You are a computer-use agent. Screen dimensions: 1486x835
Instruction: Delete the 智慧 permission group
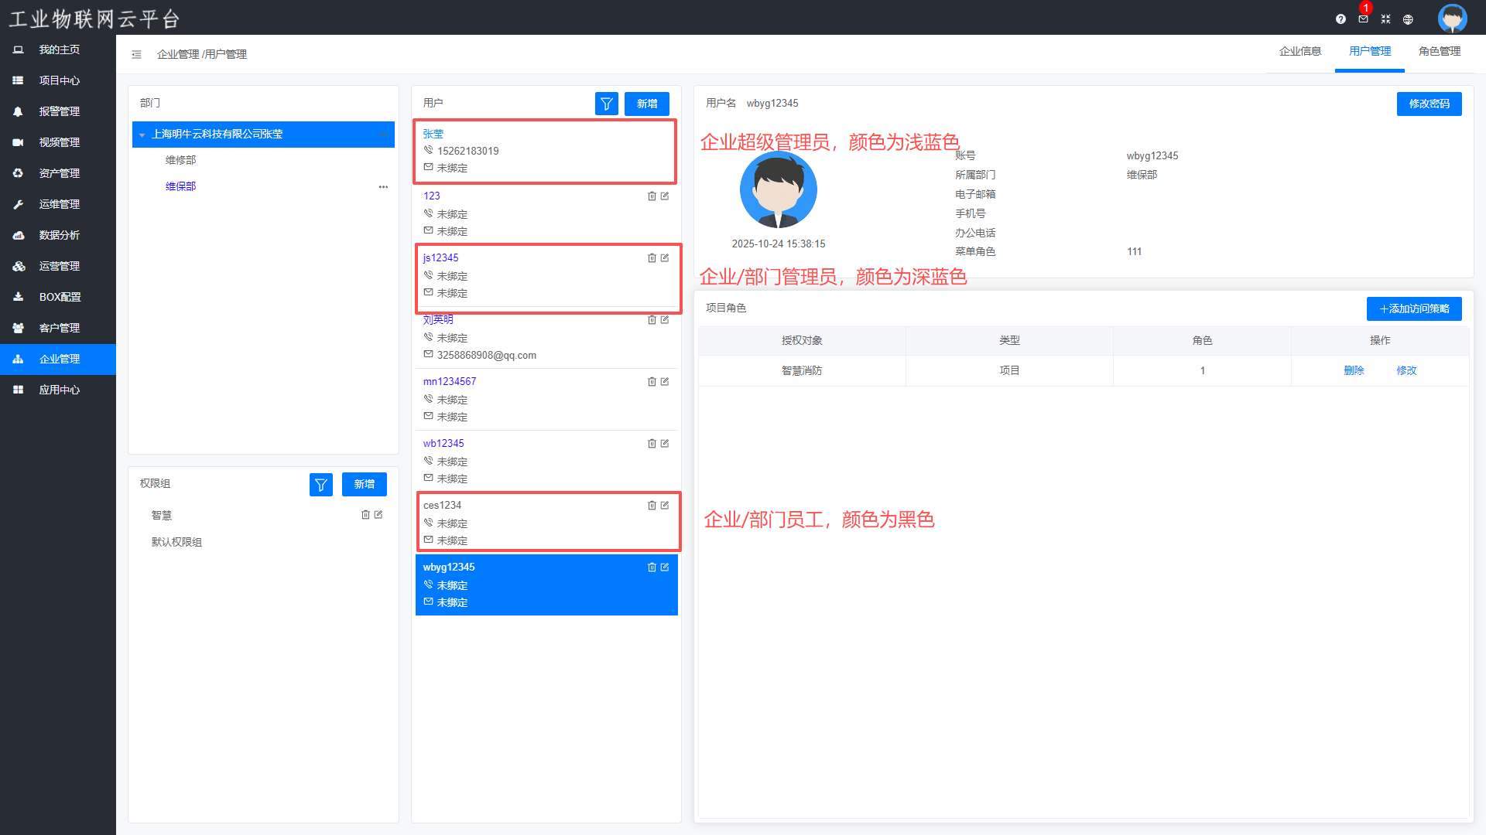365,515
